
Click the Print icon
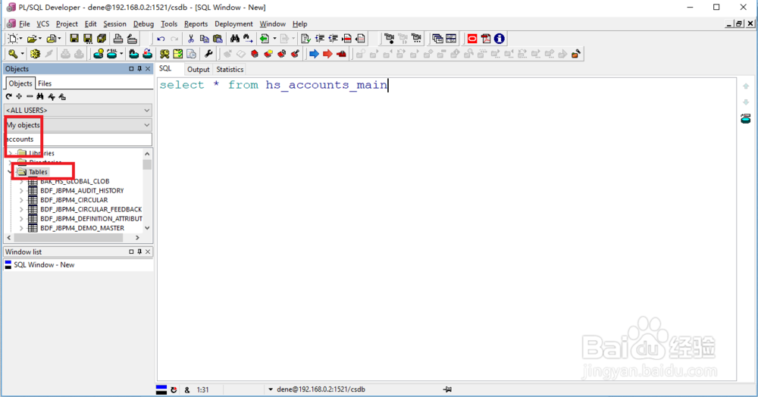[x=118, y=39]
